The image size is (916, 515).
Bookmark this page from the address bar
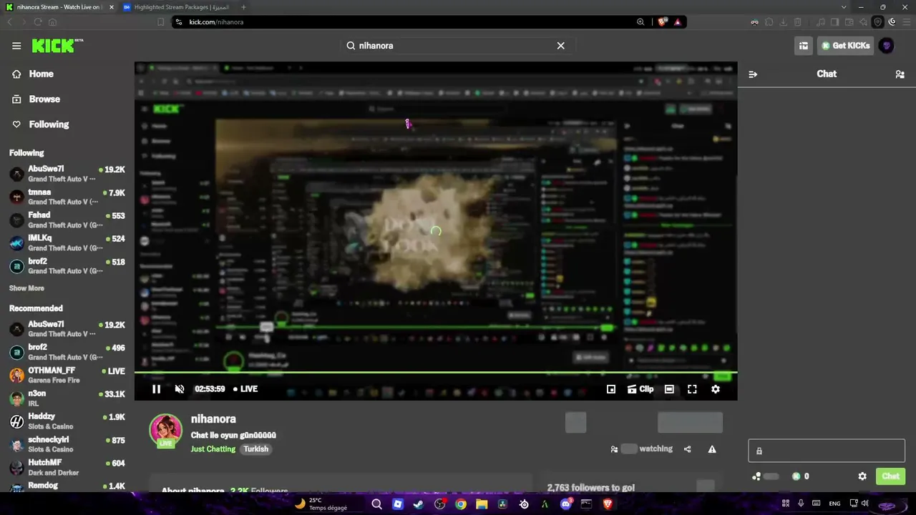click(161, 22)
